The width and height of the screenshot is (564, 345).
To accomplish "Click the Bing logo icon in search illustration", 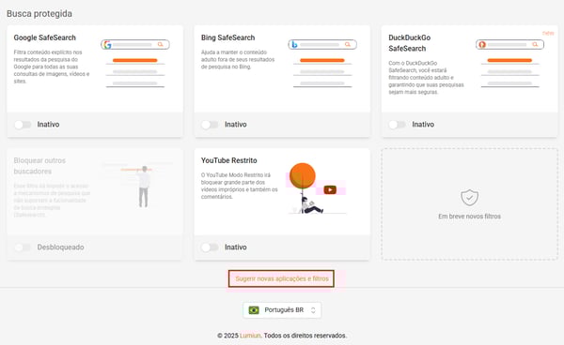I will [294, 45].
